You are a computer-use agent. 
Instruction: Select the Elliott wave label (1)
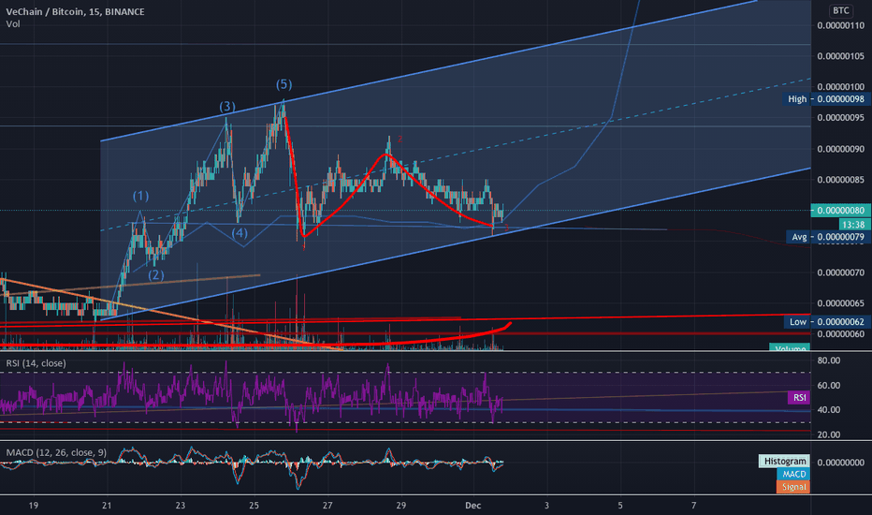(x=140, y=196)
